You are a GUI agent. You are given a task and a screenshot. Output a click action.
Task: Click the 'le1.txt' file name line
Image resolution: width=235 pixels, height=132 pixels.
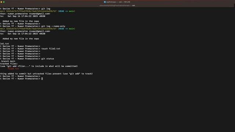(x=4, y=44)
